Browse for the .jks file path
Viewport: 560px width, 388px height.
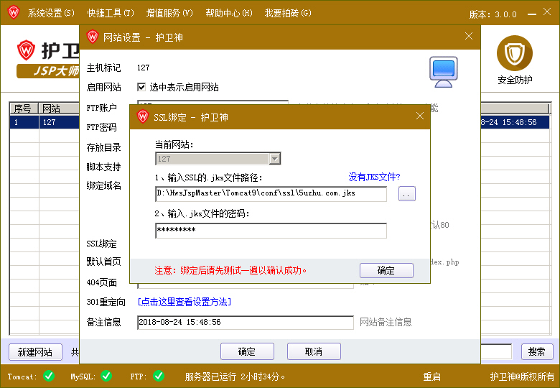(407, 194)
